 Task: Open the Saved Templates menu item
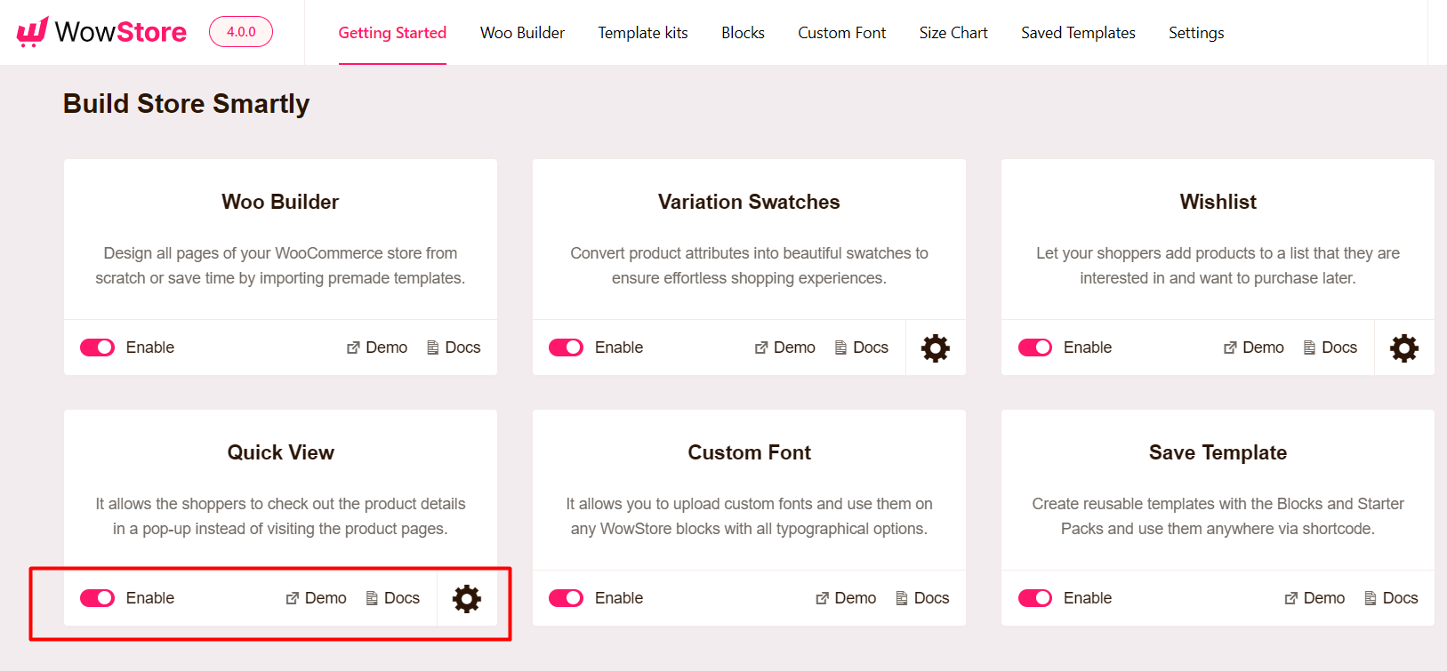click(1077, 33)
